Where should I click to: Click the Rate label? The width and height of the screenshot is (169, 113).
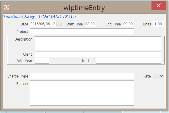click(147, 76)
